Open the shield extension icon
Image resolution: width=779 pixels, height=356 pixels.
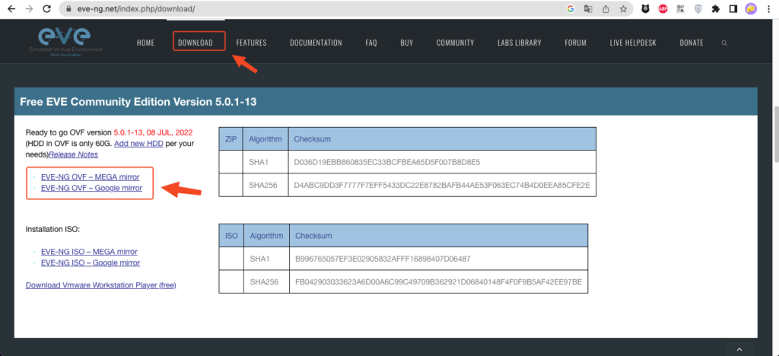click(698, 8)
